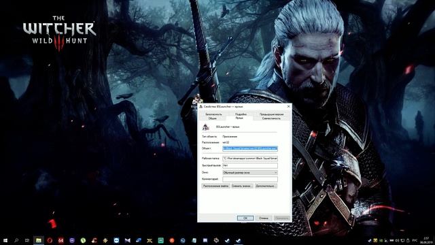
Task: Open the Подробно tab
Action: coord(241,114)
